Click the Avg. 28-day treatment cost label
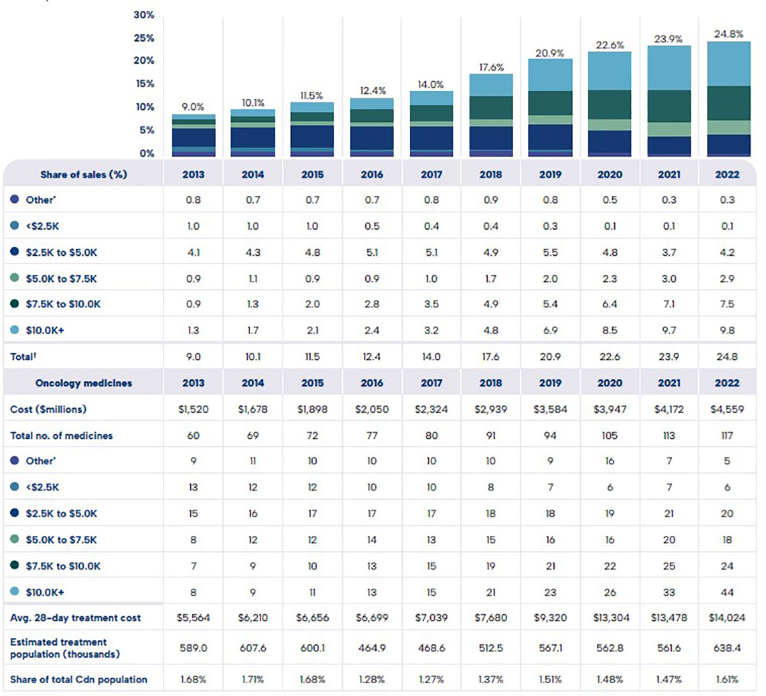 click(75, 618)
